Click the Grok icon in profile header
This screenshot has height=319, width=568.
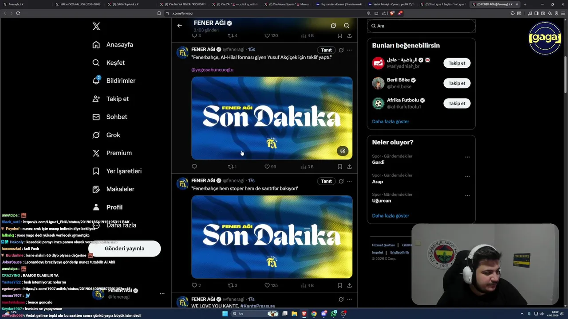click(333, 26)
